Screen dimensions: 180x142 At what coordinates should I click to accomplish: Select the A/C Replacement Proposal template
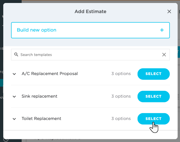pos(153,74)
